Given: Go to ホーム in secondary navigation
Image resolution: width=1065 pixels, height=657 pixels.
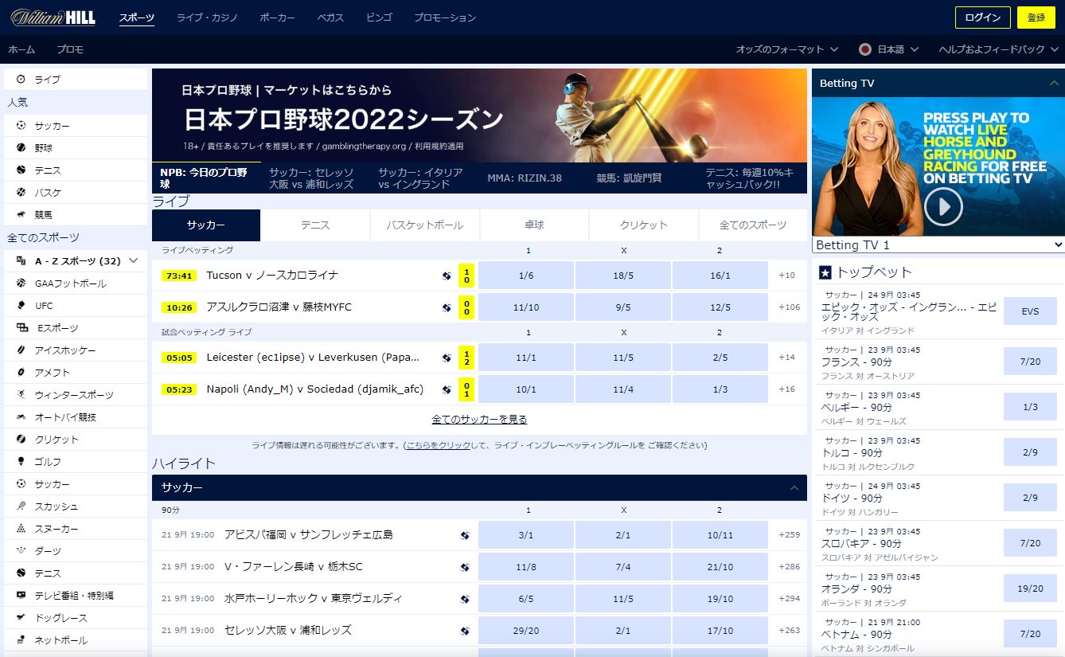Looking at the screenshot, I should click(x=21, y=49).
